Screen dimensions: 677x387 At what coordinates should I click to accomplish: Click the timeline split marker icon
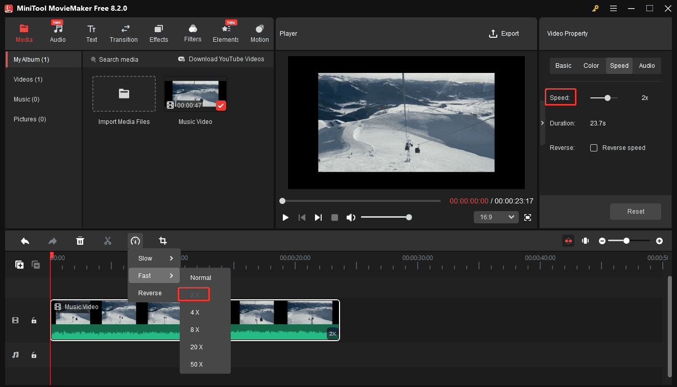[x=586, y=241]
